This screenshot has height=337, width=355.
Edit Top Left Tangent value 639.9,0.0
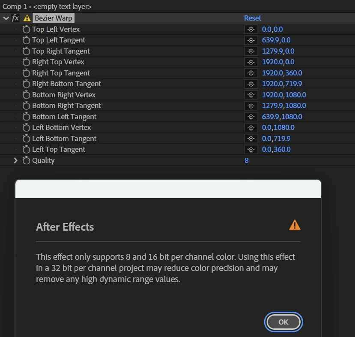276,40
